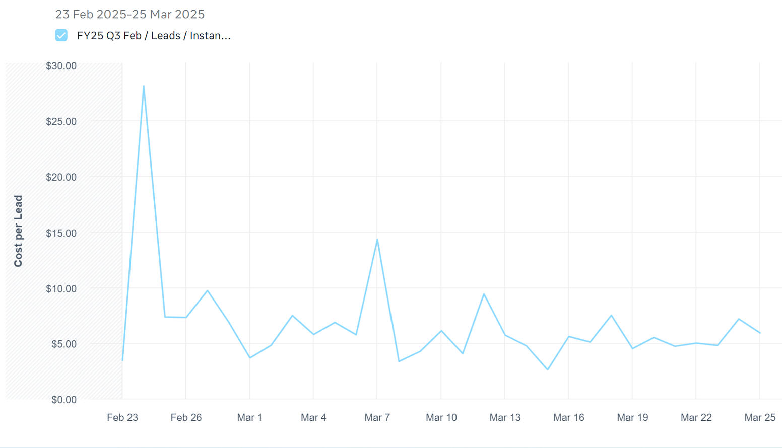The width and height of the screenshot is (782, 448).
Task: Click the $15.00 y-axis label
Action: [61, 233]
